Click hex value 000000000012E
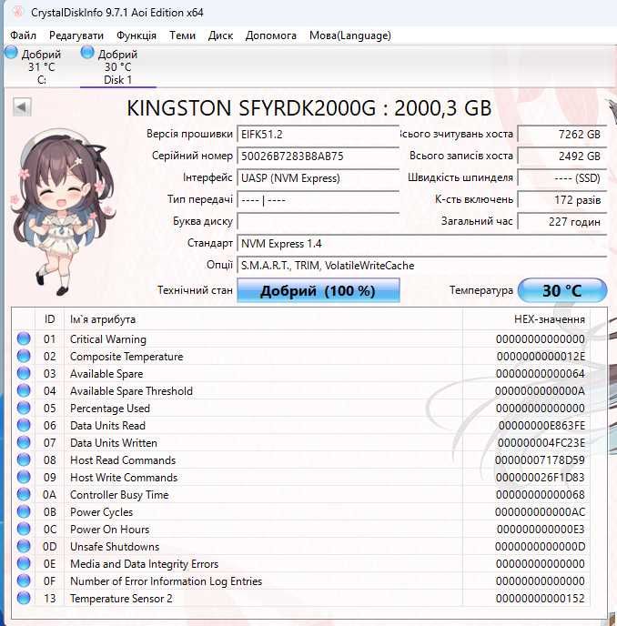Image resolution: width=617 pixels, height=626 pixels. (541, 356)
